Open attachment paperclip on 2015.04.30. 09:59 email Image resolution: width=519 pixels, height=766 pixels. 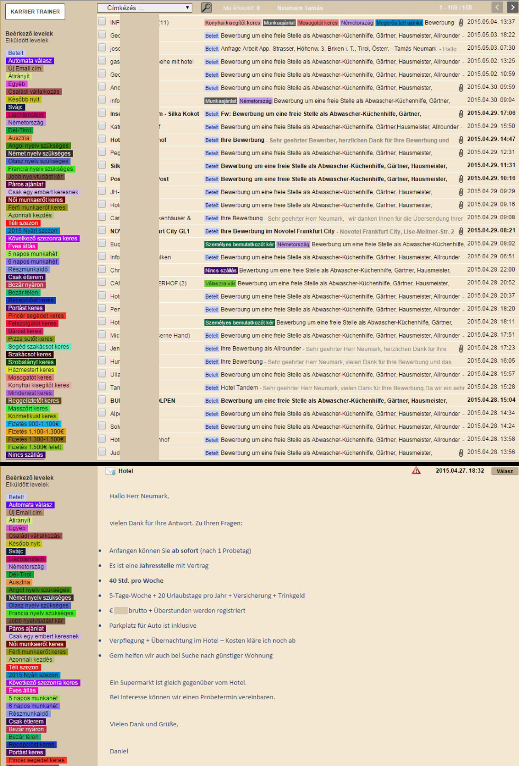[461, 88]
